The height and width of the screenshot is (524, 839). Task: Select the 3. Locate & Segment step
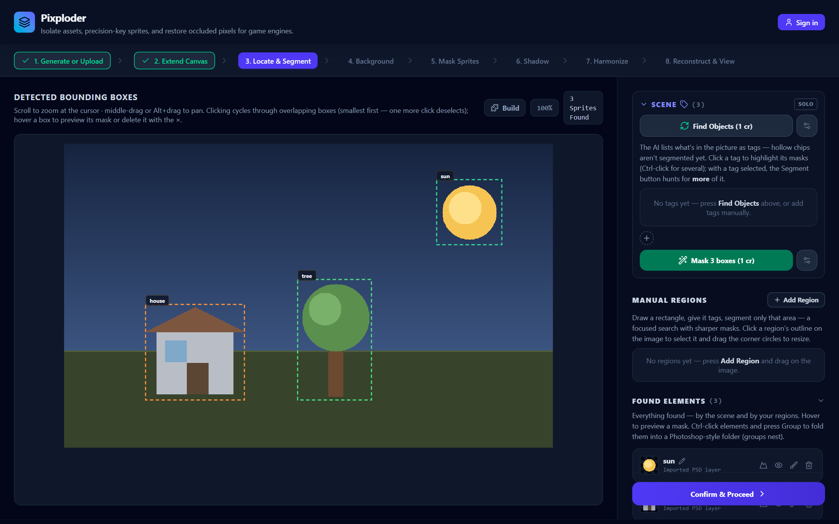coord(278,61)
